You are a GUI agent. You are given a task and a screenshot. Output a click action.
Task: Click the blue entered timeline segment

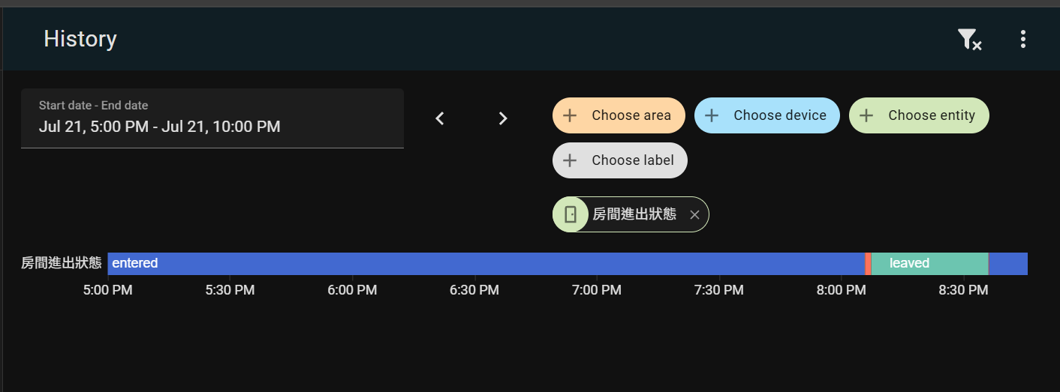pos(486,264)
